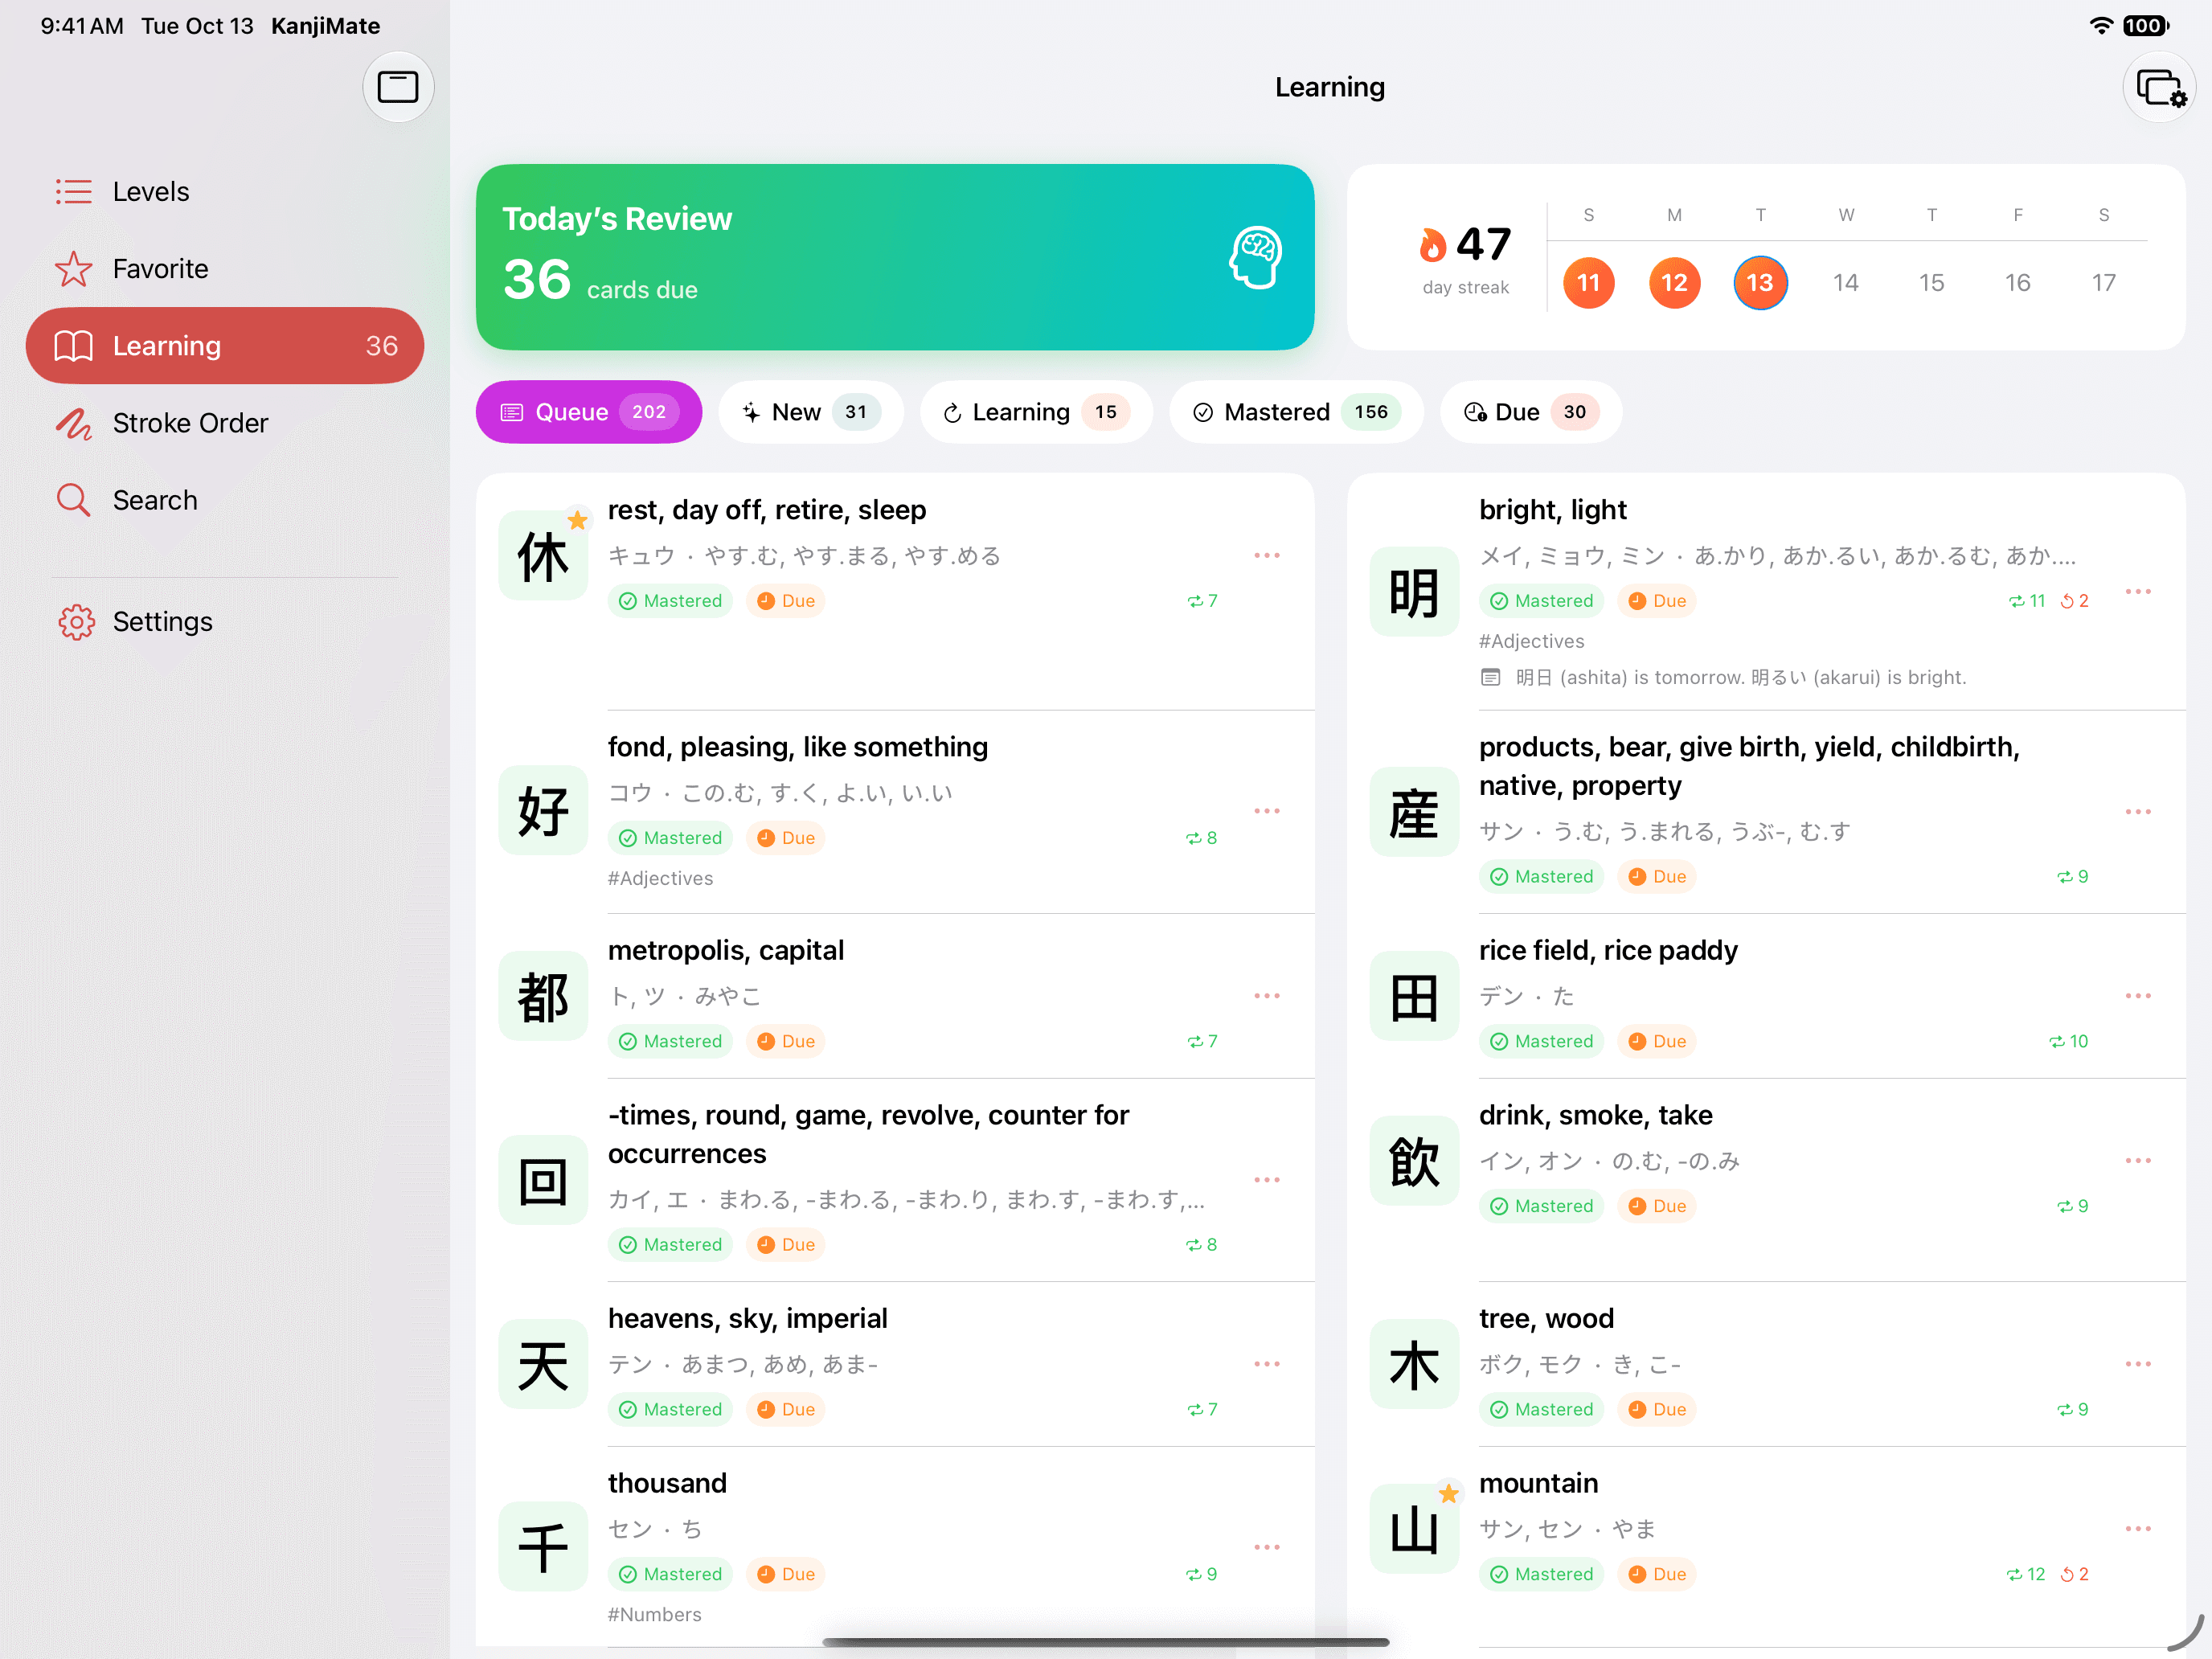Tap the brain icon on Today's Review

pos(1255,257)
